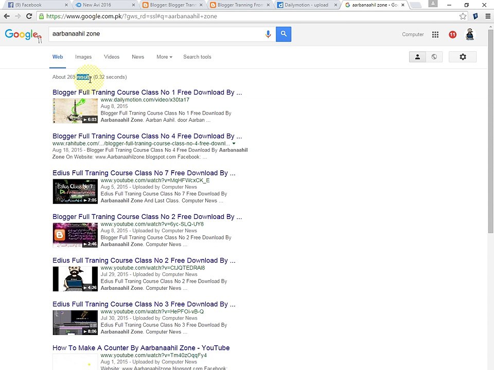Open the notifications badge showing 11
The image size is (494, 370).
(452, 34)
